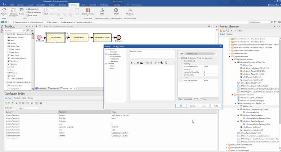Open the Advanced tab in the dialog
This screenshot has height=152, width=281.
click(x=188, y=99)
